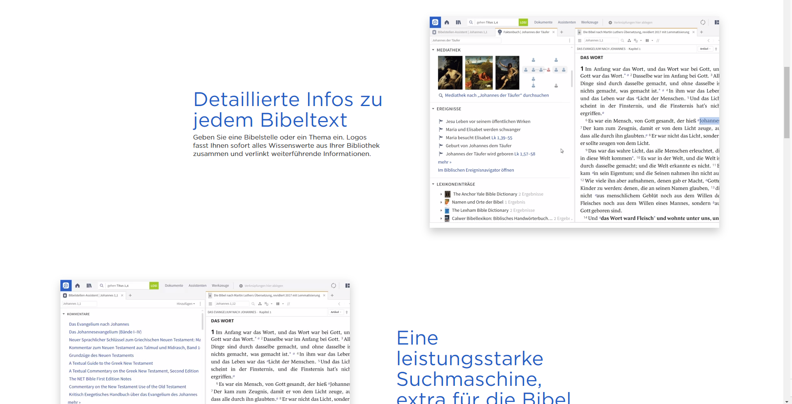
Task: Click the double-slash icon in lower Bible panel
Action: tap(289, 304)
